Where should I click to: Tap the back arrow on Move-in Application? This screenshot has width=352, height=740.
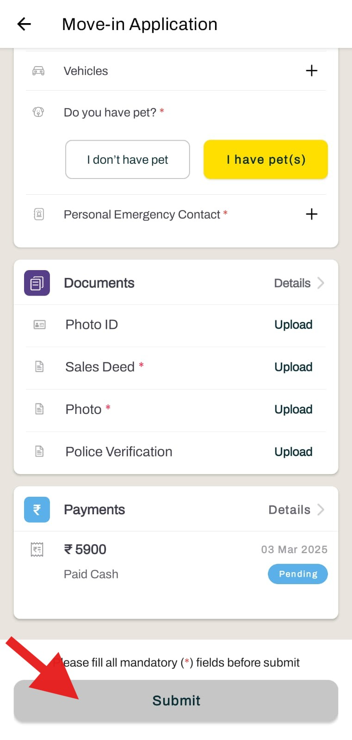(23, 24)
